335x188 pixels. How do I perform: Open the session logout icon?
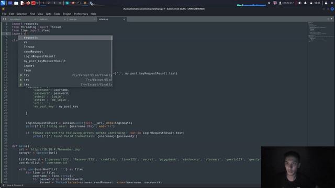pos(332,3)
